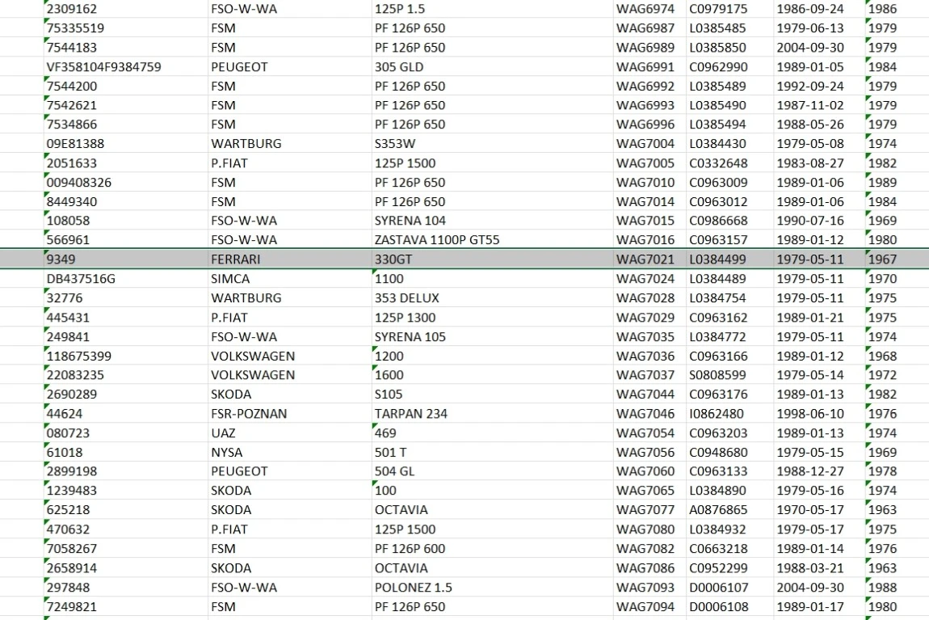The width and height of the screenshot is (929, 620).
Task: Select the A0876865 cell
Action: [x=717, y=510]
